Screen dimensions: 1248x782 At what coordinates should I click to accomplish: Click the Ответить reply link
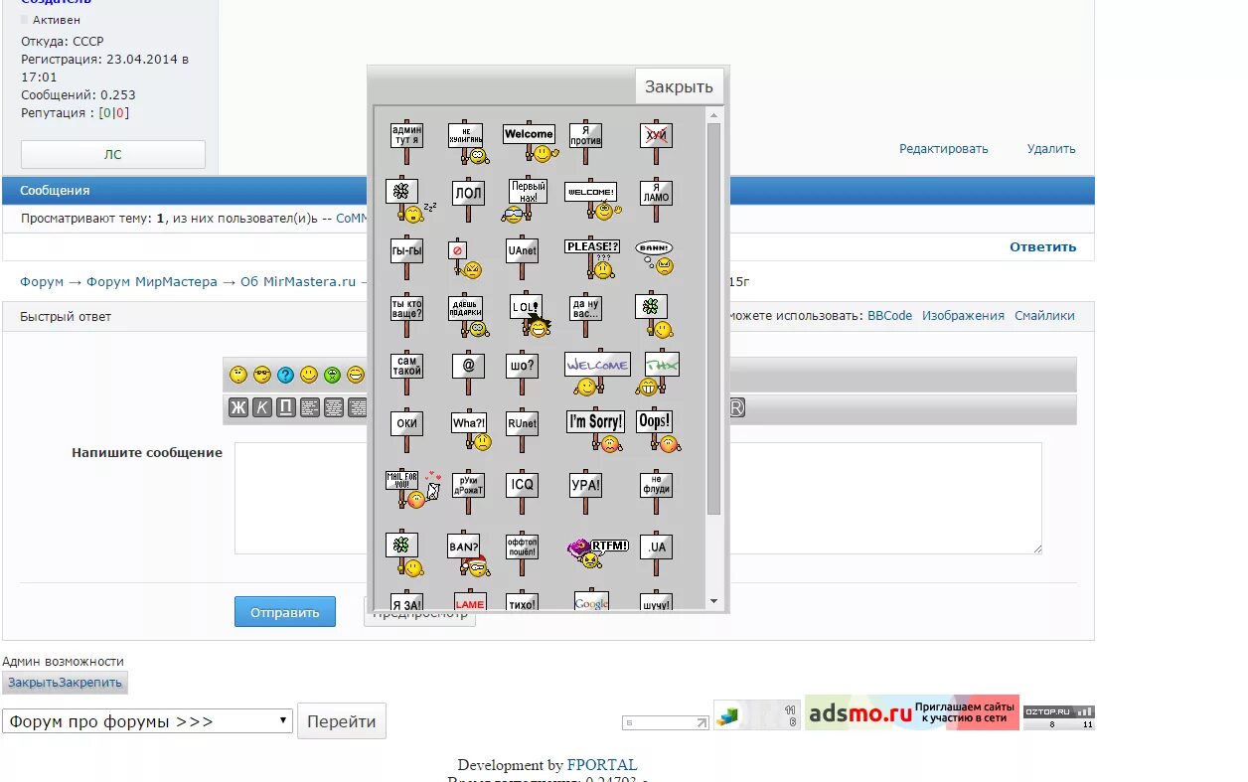pyautogui.click(x=1043, y=247)
